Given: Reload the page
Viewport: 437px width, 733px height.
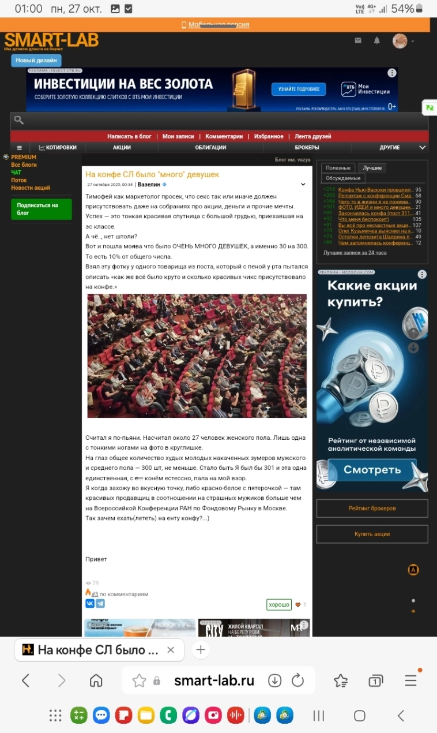Looking at the screenshot, I should coord(297,680).
